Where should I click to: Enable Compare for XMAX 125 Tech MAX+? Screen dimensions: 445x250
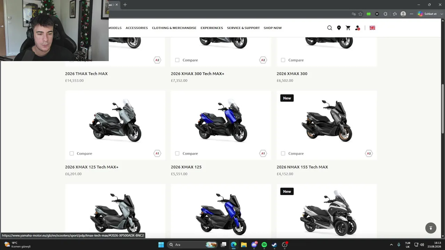(x=72, y=153)
